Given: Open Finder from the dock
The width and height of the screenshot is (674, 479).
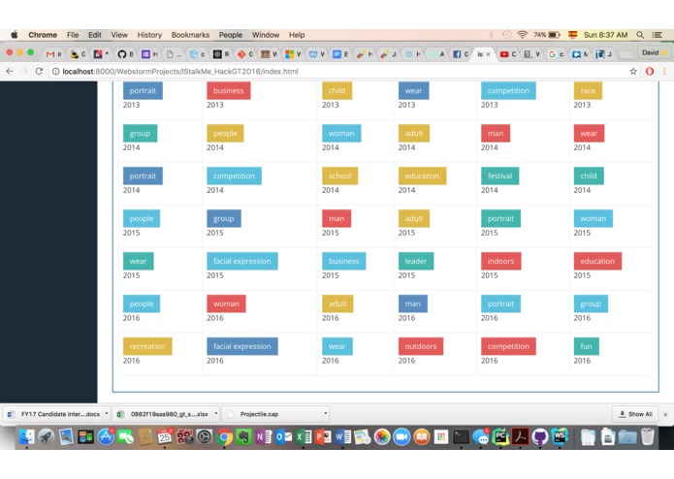Looking at the screenshot, I should pos(26,437).
